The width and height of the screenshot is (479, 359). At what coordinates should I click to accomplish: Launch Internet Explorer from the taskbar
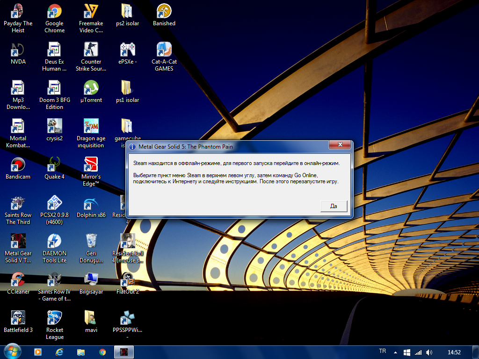(x=59, y=352)
